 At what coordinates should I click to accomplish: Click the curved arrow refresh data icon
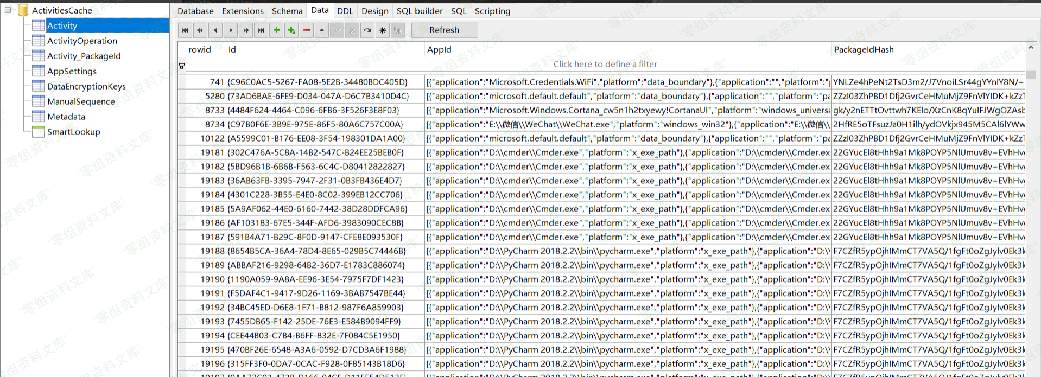click(x=367, y=30)
